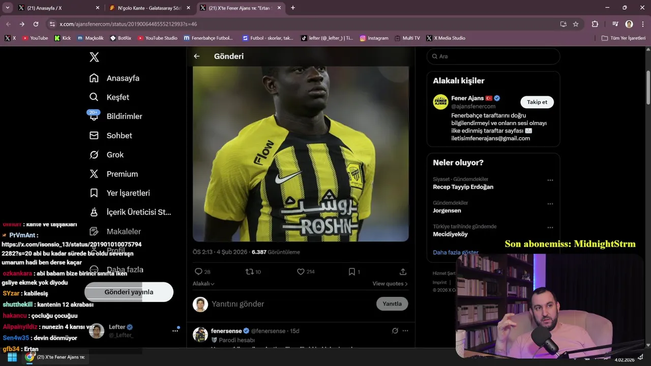651x366 pixels.
Task: Open the YouTube bookmark
Action: click(35, 38)
